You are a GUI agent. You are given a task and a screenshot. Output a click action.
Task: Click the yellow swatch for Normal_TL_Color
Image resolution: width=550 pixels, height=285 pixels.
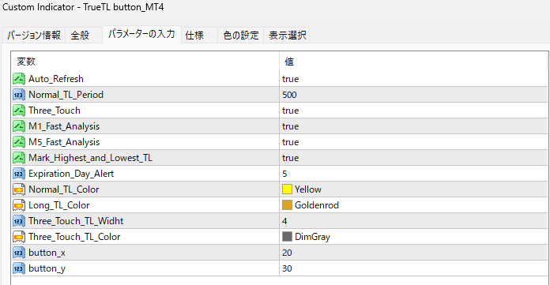coord(287,189)
